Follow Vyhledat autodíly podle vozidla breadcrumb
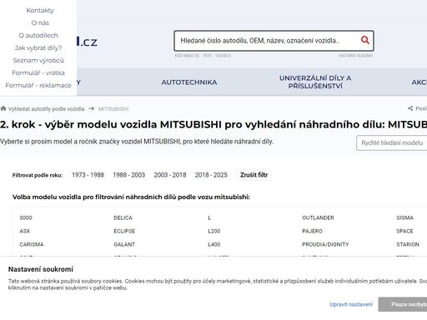 pos(46,109)
